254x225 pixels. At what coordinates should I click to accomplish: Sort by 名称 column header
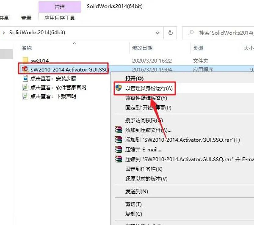tap(27, 48)
